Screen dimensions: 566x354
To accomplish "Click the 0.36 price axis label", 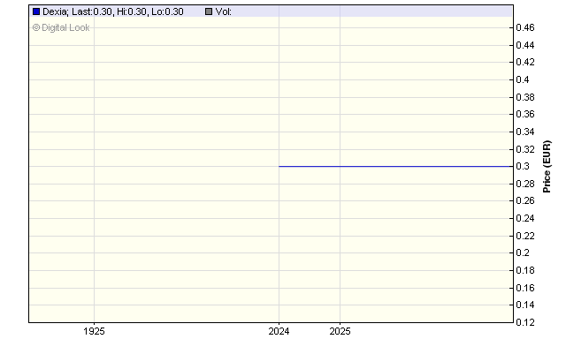I will [525, 114].
